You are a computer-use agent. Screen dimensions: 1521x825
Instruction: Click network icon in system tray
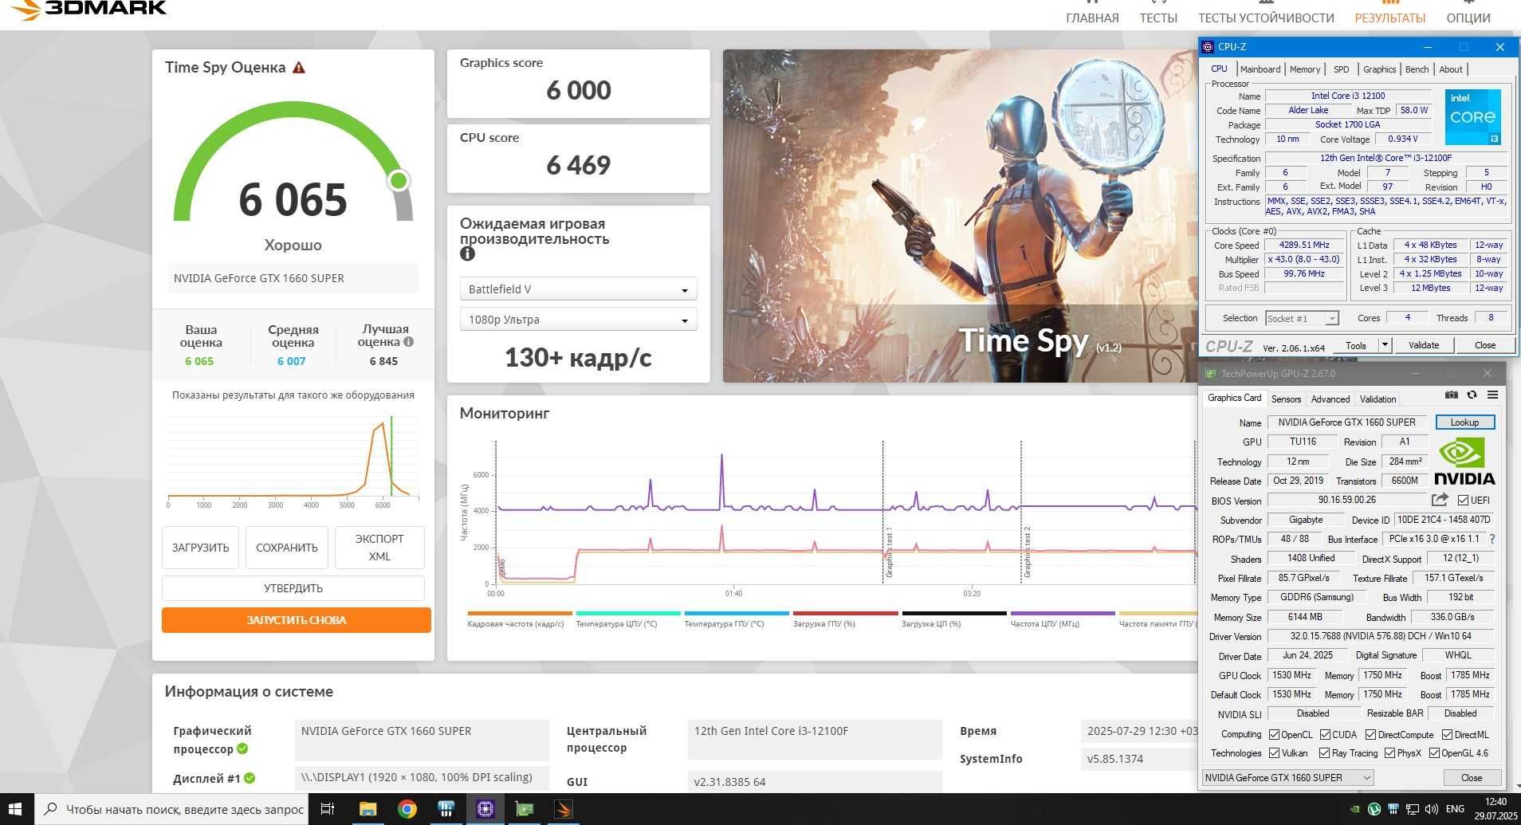(1412, 809)
